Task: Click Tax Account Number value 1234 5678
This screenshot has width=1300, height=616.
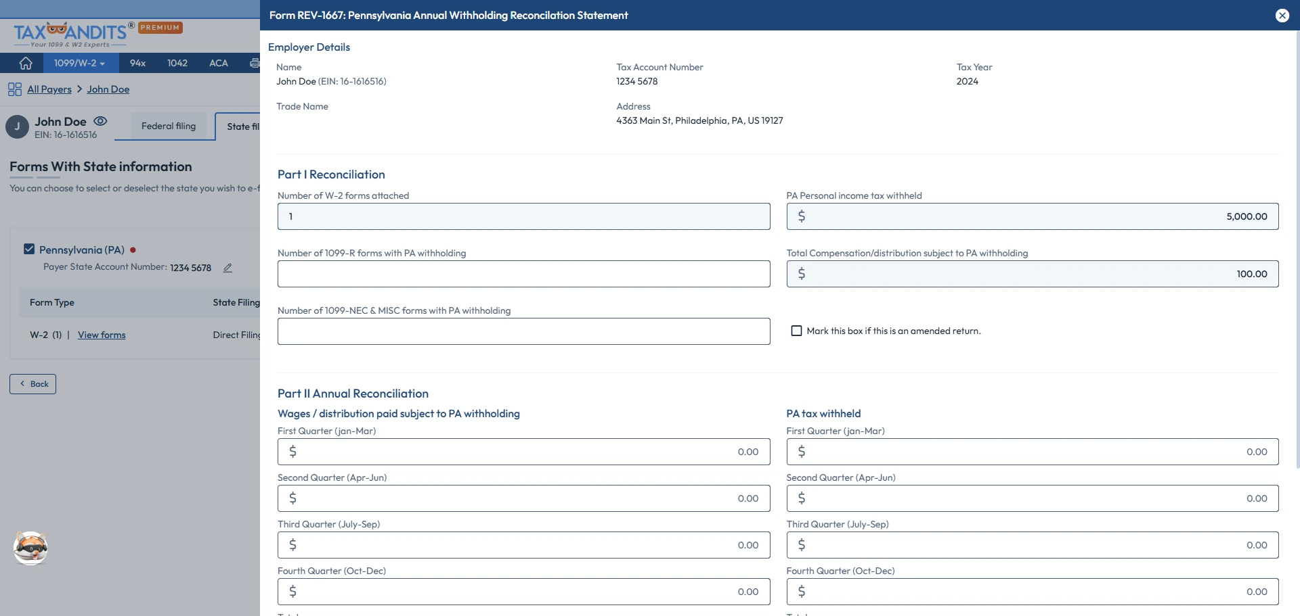Action: [637, 81]
